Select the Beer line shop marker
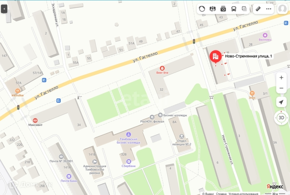 pos(162,68)
